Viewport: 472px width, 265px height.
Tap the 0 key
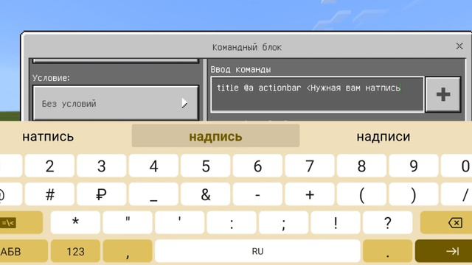[457, 166]
